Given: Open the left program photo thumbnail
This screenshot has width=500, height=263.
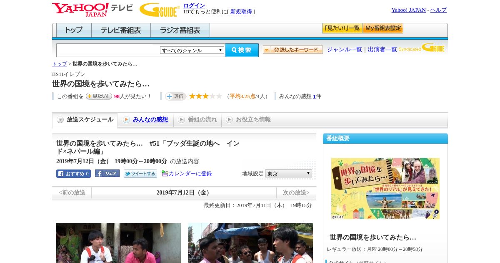Looking at the screenshot, I should coord(118,243).
